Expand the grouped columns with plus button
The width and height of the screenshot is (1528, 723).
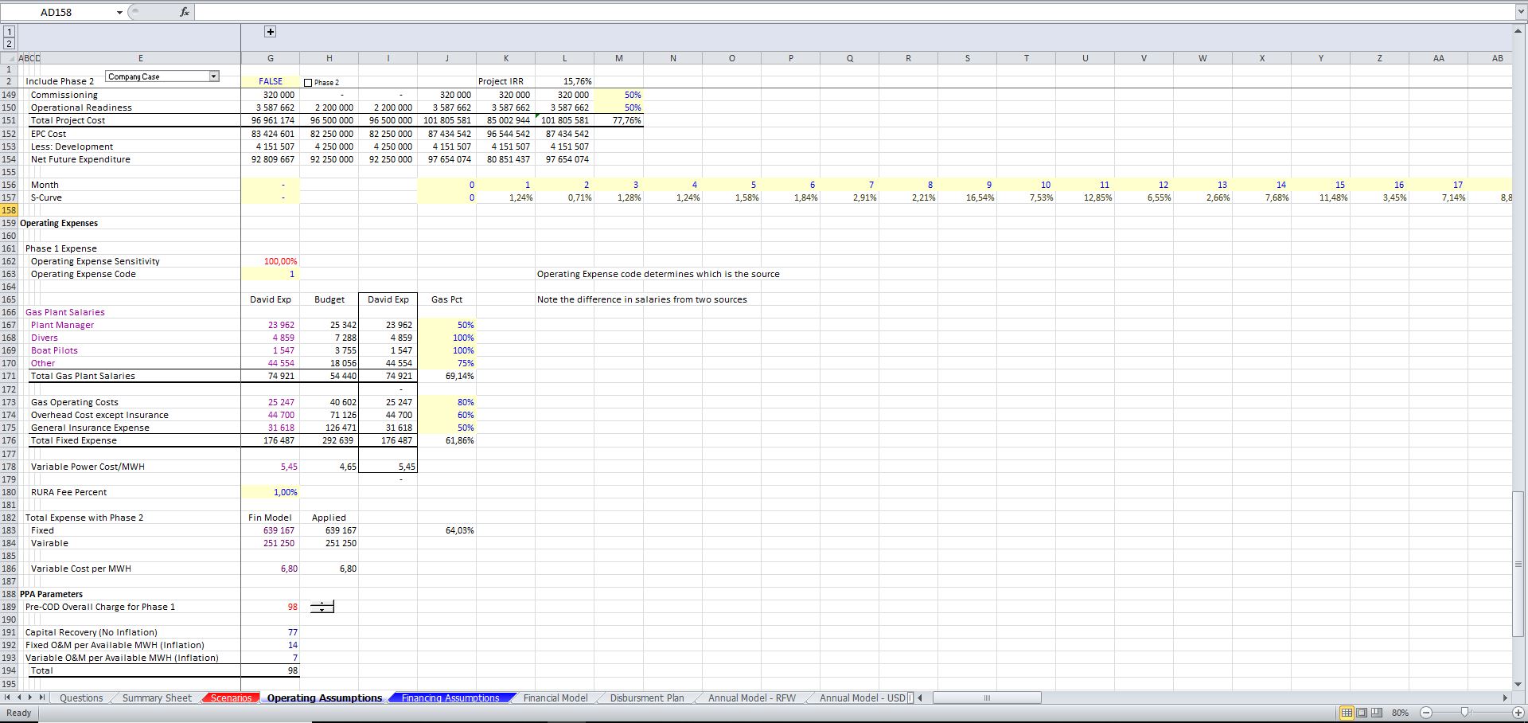[x=271, y=32]
